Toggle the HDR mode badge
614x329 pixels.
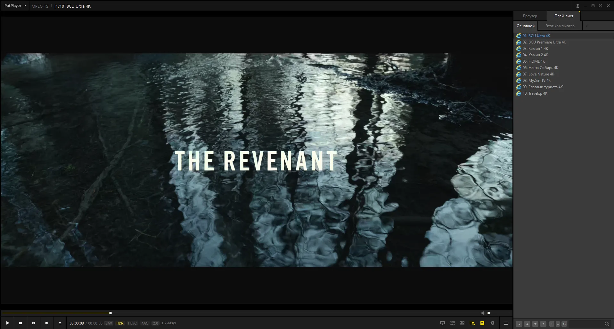tap(120, 323)
